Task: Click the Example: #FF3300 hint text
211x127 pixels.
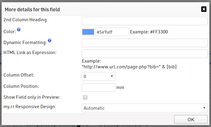Action: (149, 32)
